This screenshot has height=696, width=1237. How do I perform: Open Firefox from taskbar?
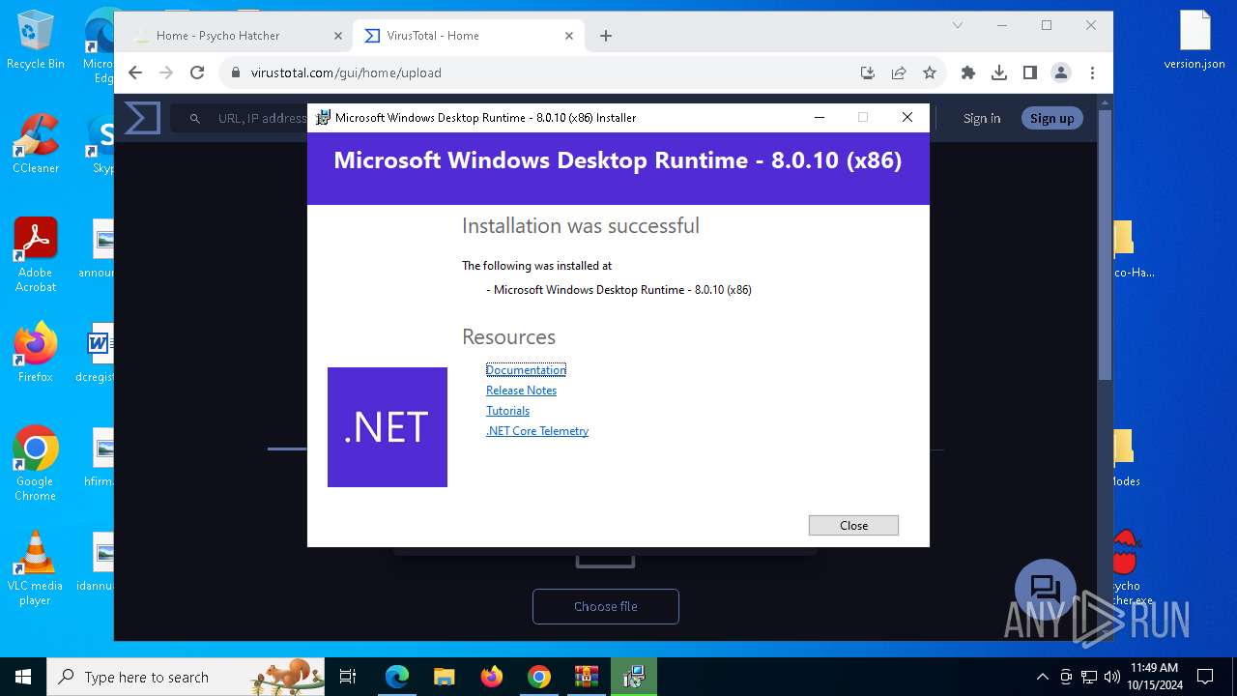click(x=492, y=677)
